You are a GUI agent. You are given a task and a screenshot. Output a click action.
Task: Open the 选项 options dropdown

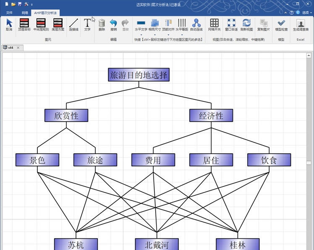point(307,13)
